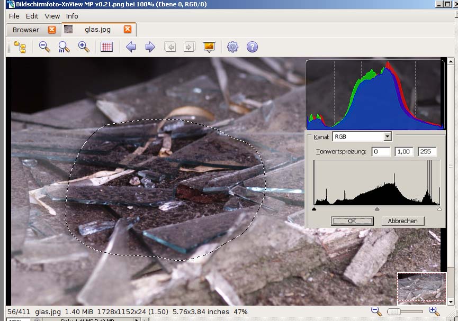458x321 pixels.
Task: Click the Tonwertspreizung white field showing 255
Action: (427, 151)
